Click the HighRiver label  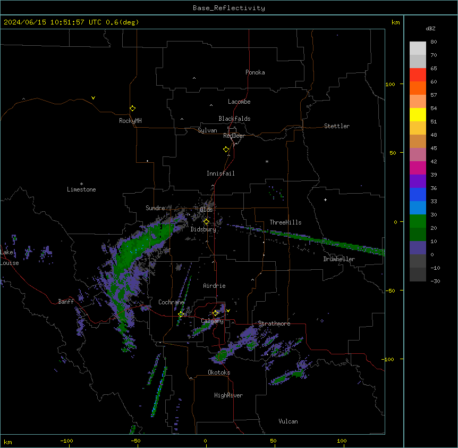pos(228,395)
